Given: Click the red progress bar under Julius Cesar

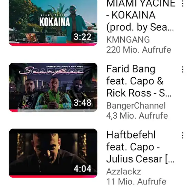Looking at the screenshot, I should 53,176.
